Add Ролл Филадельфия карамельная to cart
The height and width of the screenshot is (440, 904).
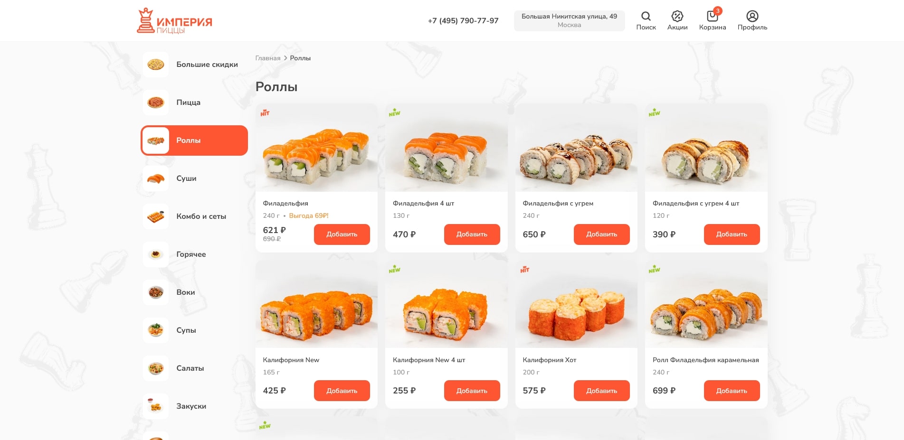click(x=732, y=391)
